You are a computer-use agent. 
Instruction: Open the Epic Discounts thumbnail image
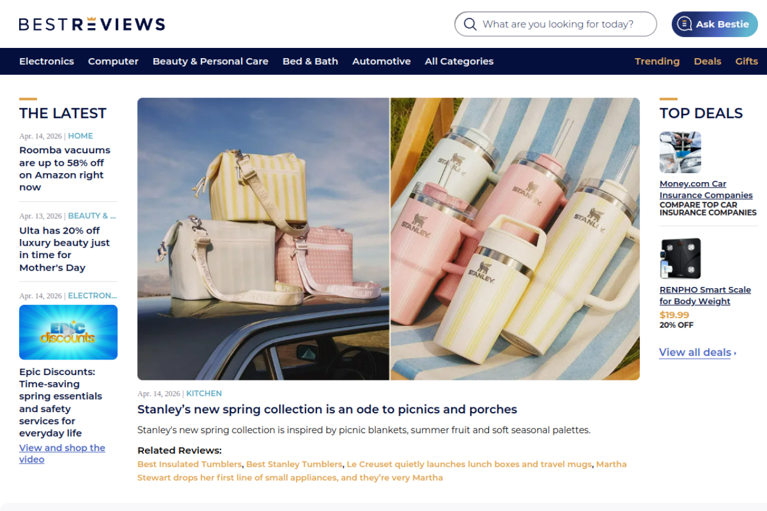coord(68,332)
